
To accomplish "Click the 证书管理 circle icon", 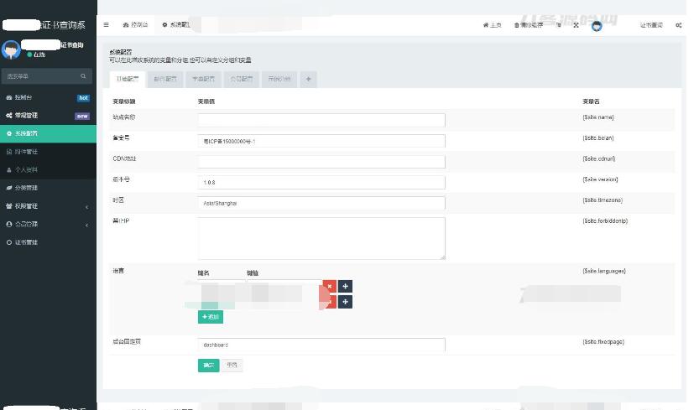I will click(x=9, y=242).
